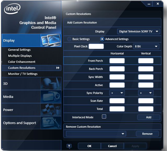The image size is (167, 151).
Task: Select Multiple Displays in sidebar
Action: (x=20, y=56)
